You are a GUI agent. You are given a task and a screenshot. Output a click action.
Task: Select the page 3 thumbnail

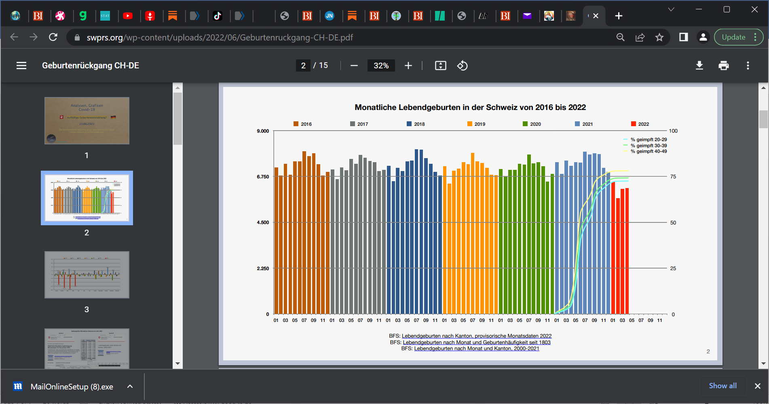point(87,275)
